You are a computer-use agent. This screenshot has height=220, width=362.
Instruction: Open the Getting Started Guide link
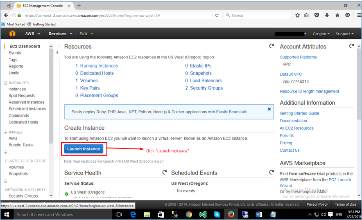click(x=299, y=113)
